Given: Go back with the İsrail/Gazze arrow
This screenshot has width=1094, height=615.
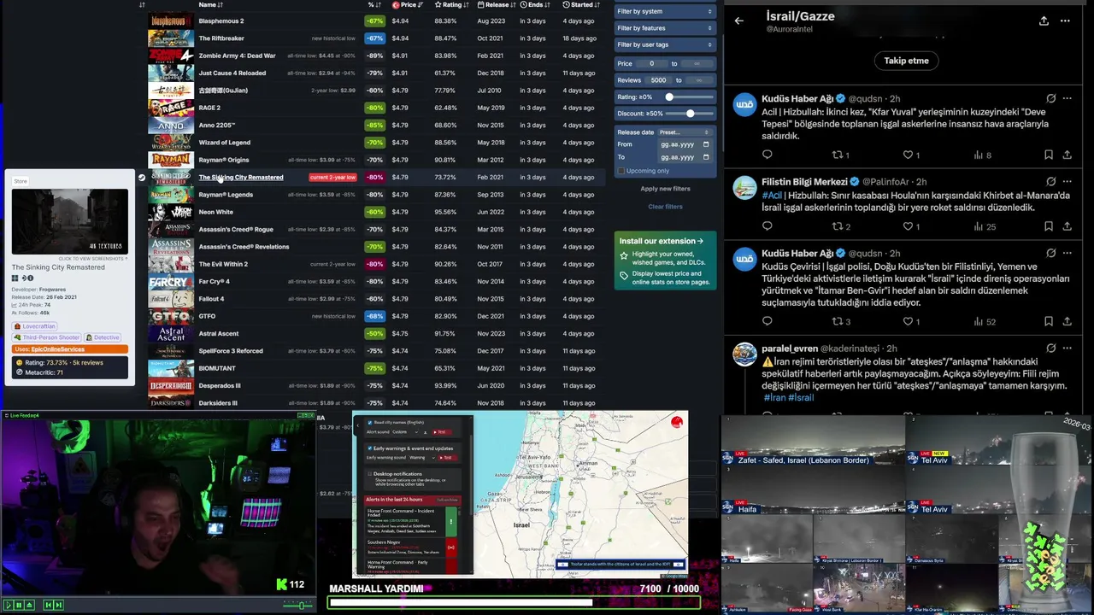Looking at the screenshot, I should 739,20.
